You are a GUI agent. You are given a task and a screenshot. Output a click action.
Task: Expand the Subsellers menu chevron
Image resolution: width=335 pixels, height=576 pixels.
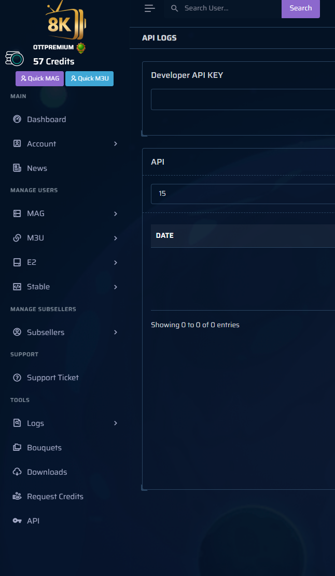(116, 332)
